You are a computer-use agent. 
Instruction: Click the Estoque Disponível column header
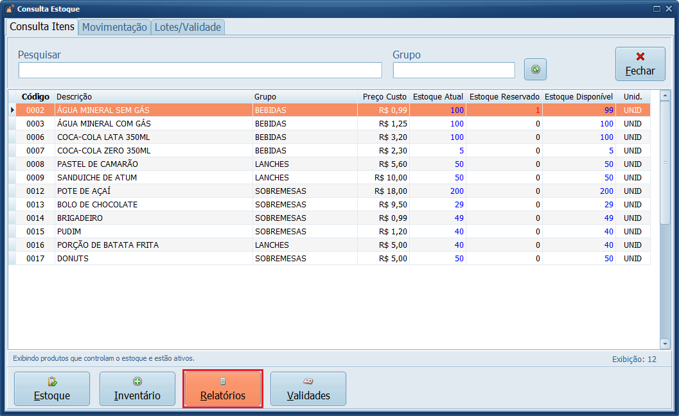[x=579, y=96]
